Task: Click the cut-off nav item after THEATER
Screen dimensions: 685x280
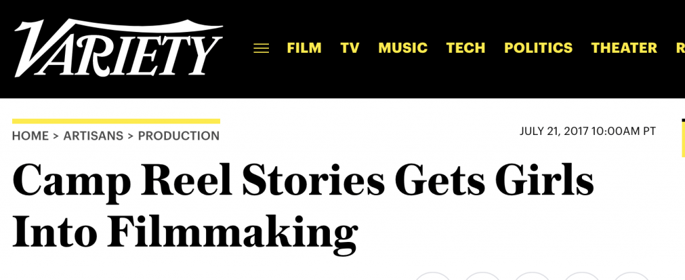Action: point(680,48)
